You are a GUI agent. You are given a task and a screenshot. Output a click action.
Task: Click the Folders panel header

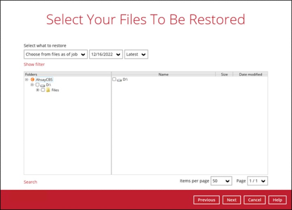coord(68,74)
